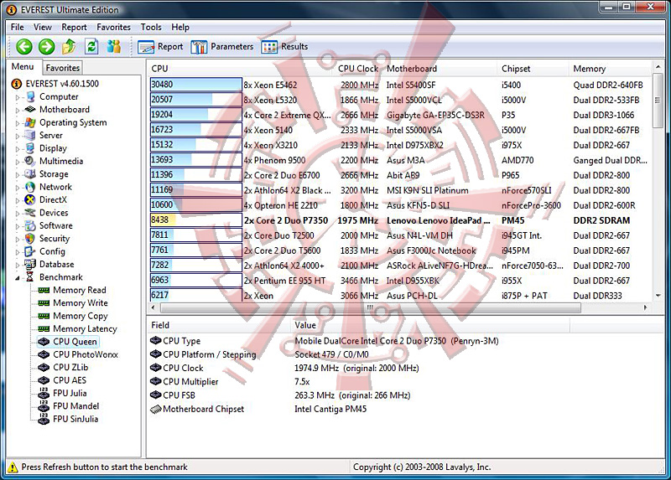Image resolution: width=671 pixels, height=480 pixels.
Task: Expand the Server tree node
Action: point(18,136)
